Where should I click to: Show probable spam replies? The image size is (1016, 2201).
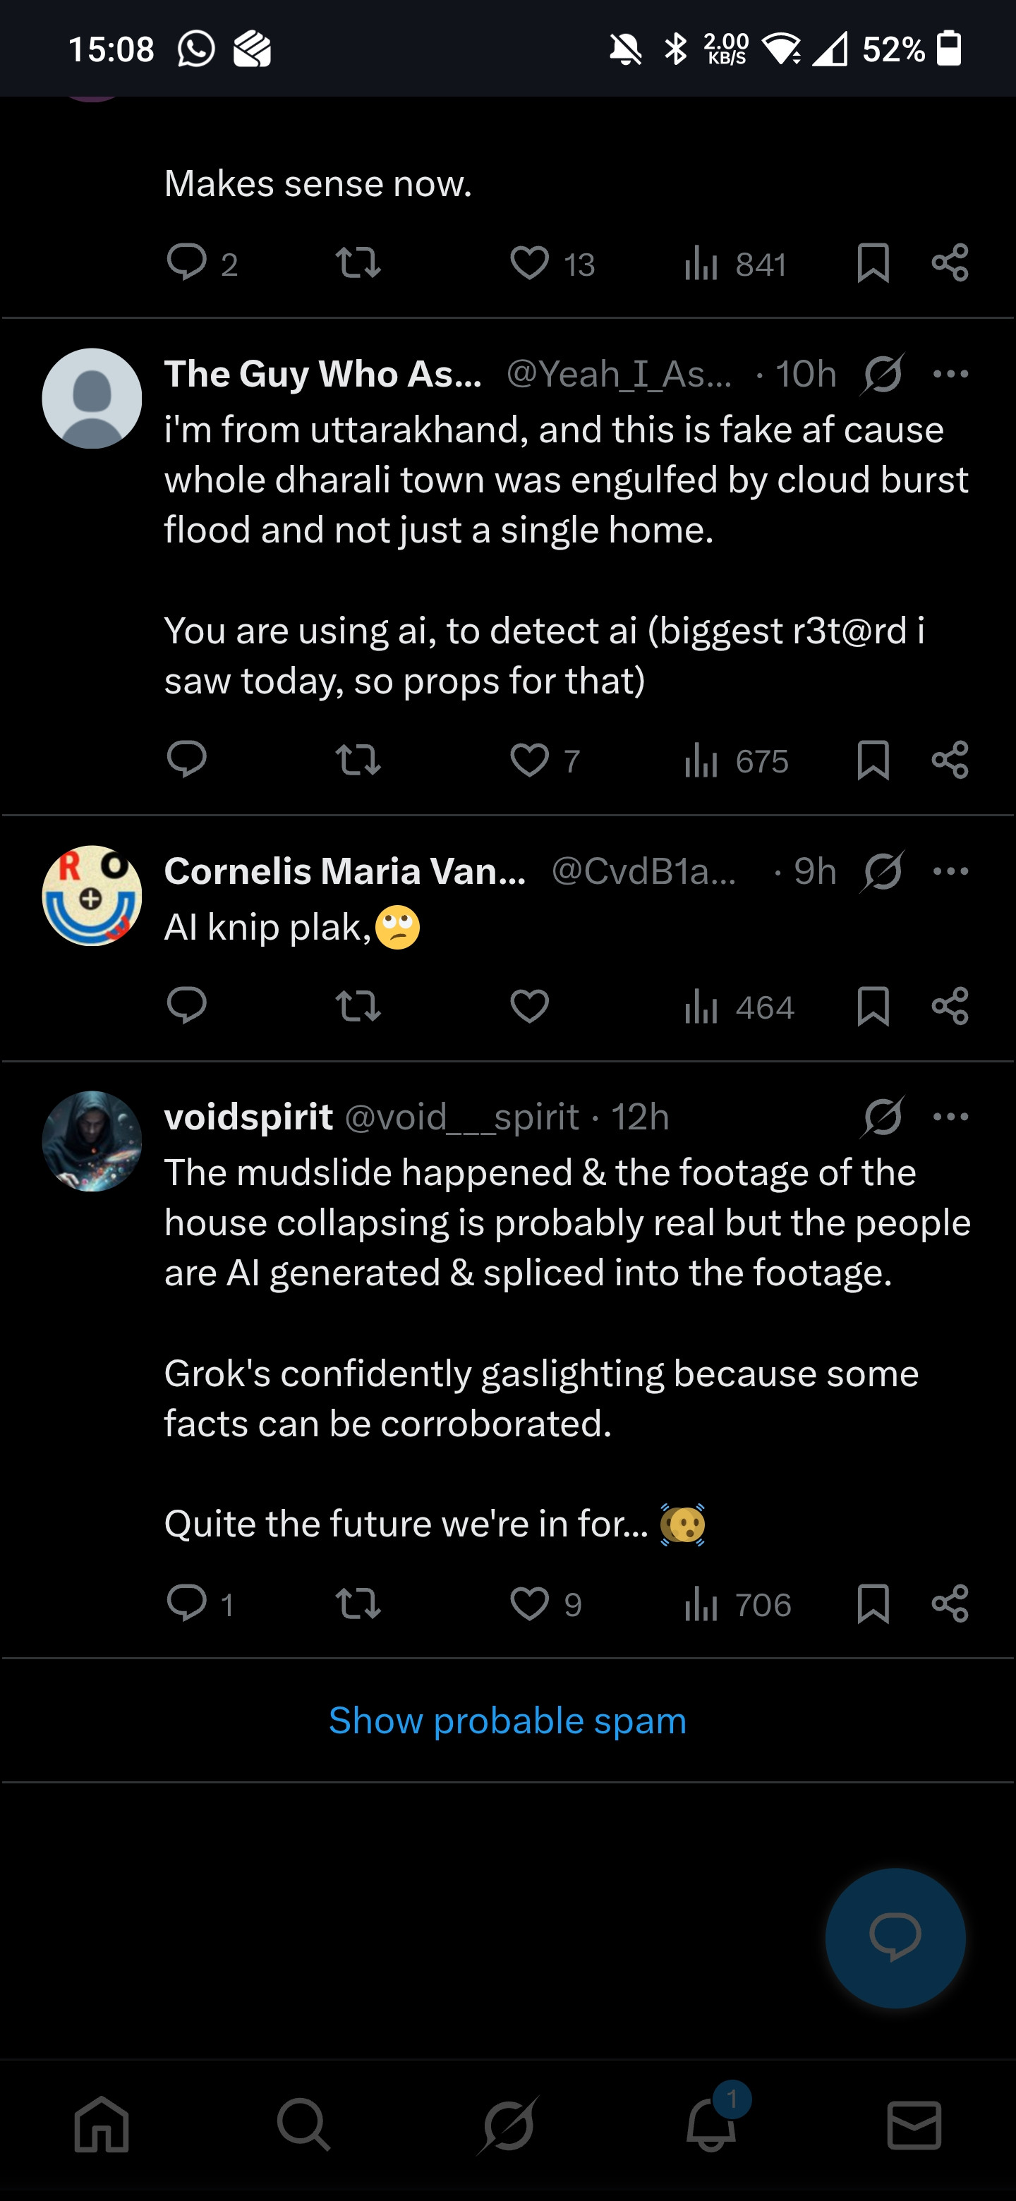(507, 1721)
